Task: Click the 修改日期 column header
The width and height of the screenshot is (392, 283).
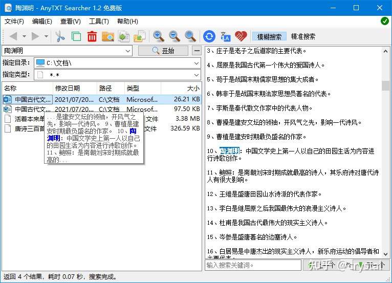Action: (75, 88)
